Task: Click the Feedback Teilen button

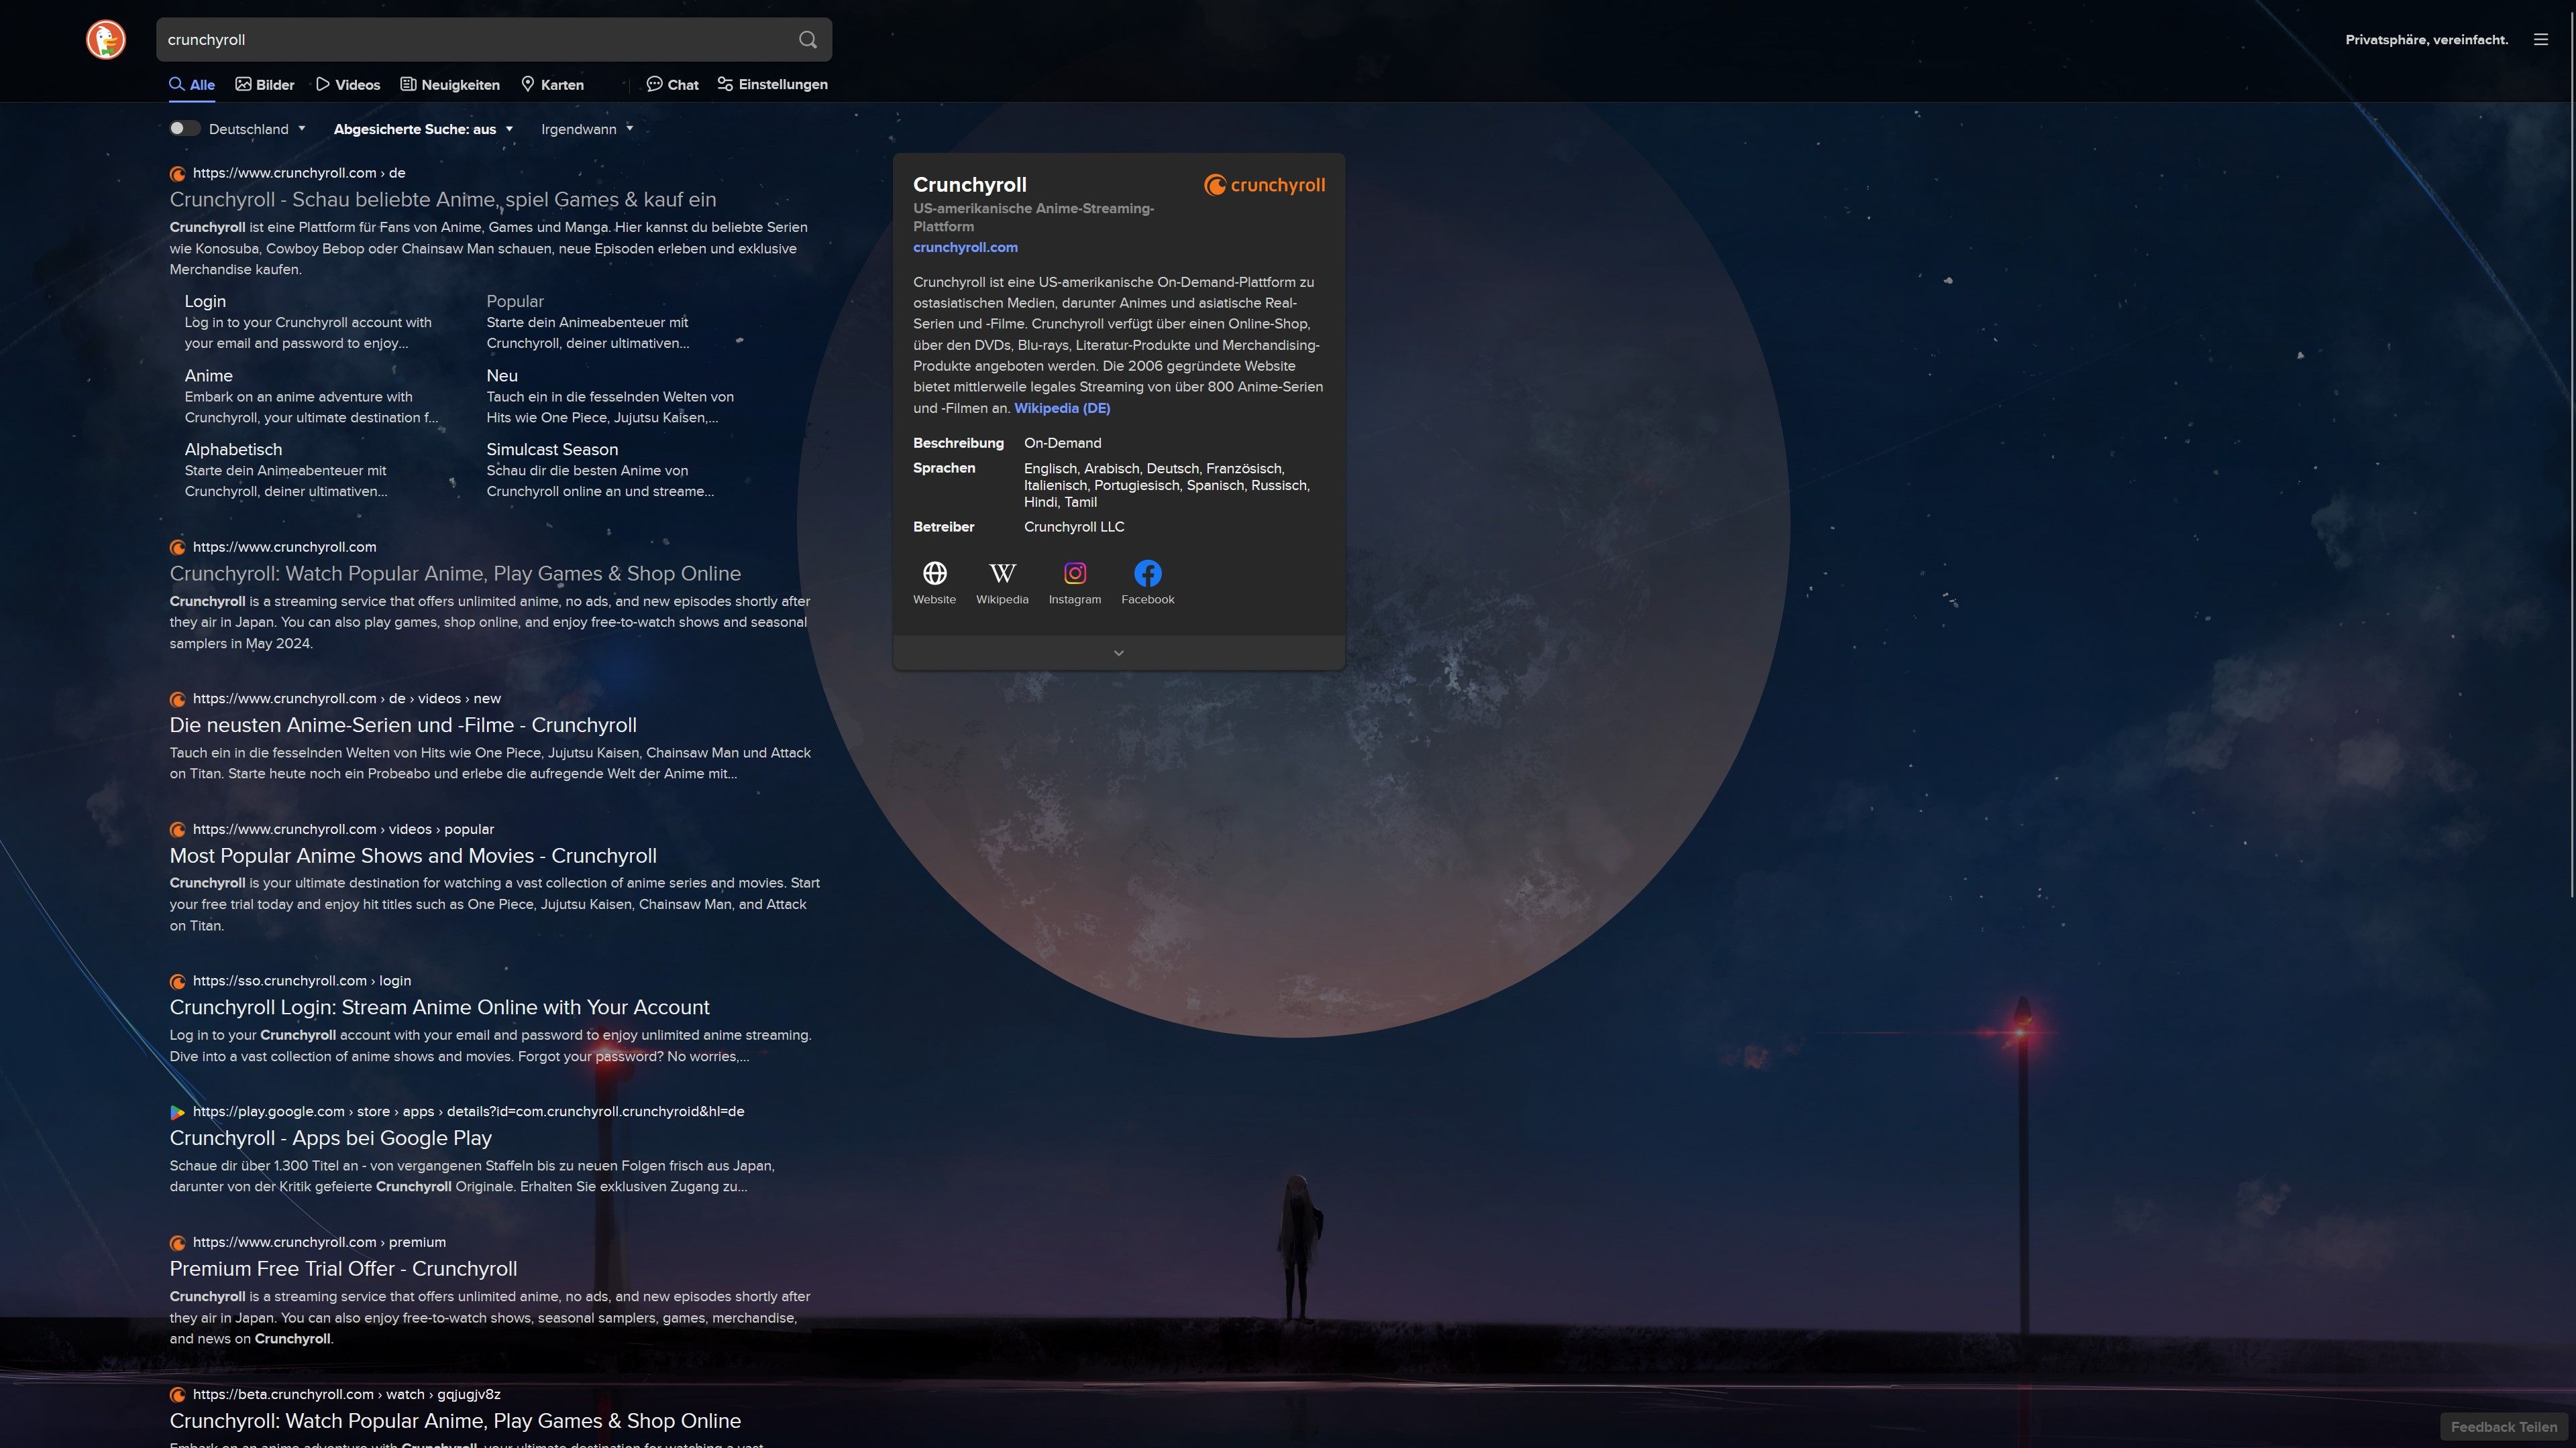Action: point(2504,1427)
